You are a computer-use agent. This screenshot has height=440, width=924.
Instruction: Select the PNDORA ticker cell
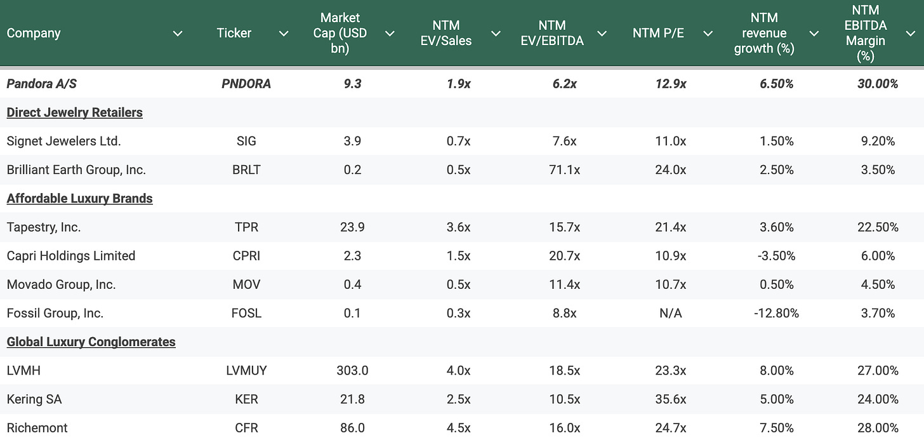tap(246, 84)
